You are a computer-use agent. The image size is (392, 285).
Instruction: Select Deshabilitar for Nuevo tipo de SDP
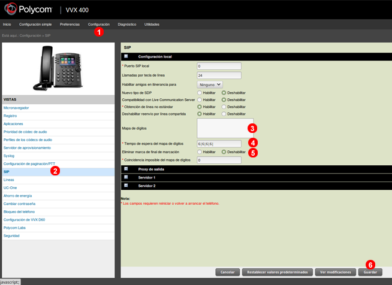pyautogui.click(x=224, y=93)
